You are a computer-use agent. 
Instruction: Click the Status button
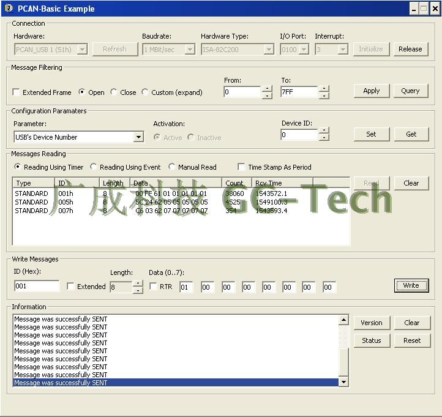[x=371, y=340]
